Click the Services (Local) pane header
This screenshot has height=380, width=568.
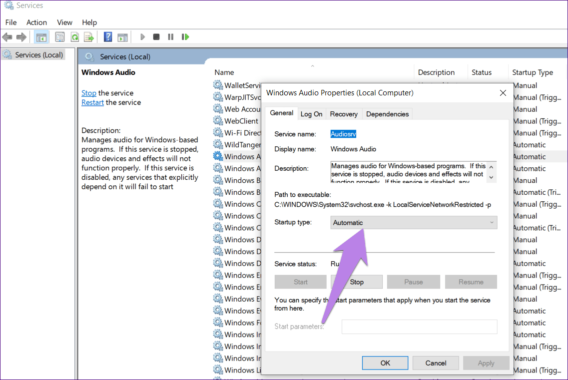[x=125, y=57]
